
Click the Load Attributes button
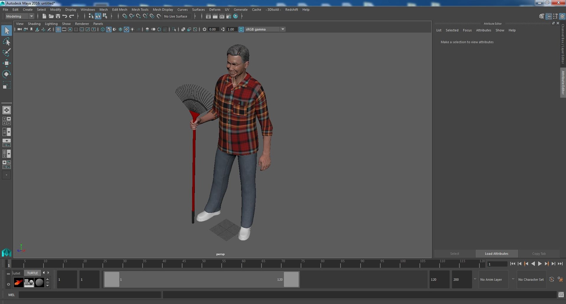[x=496, y=254]
